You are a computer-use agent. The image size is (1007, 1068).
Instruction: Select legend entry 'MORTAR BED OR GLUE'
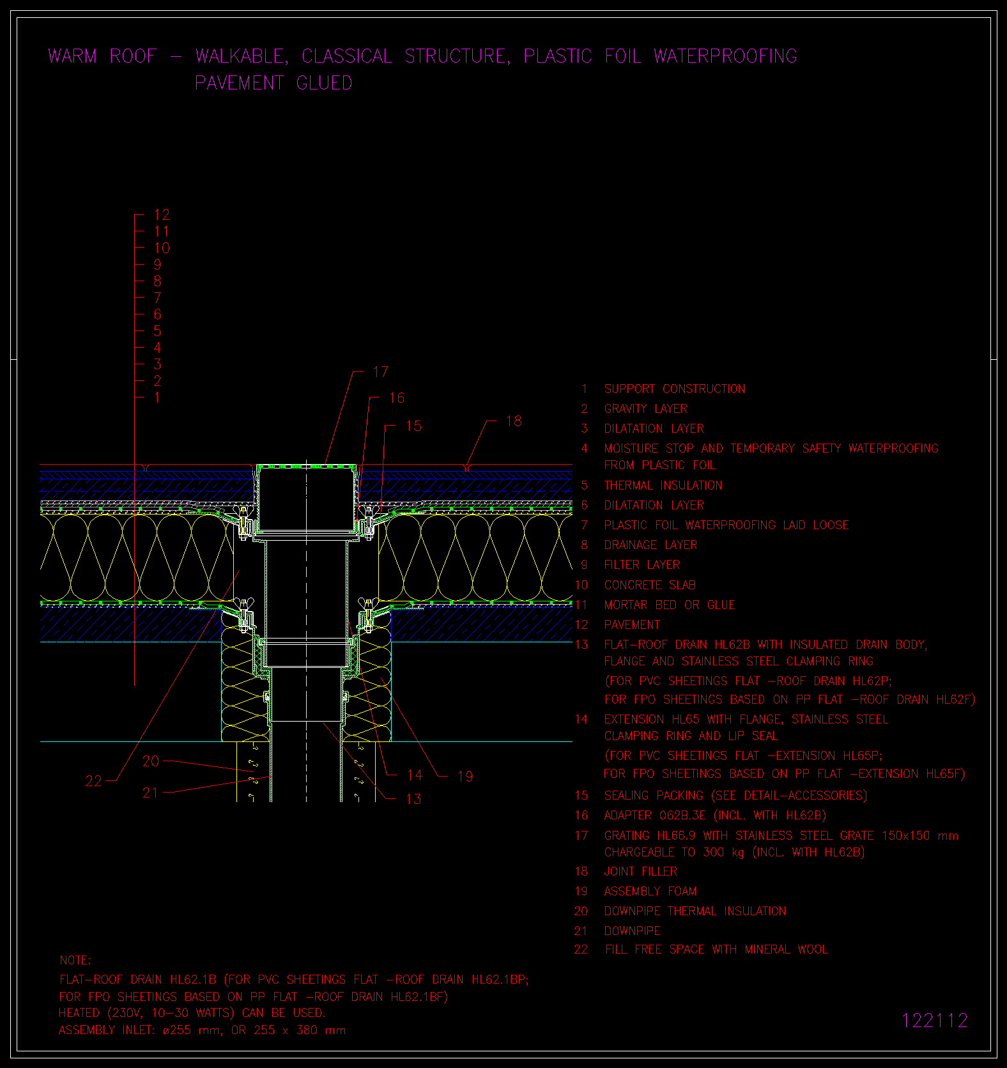tap(669, 605)
